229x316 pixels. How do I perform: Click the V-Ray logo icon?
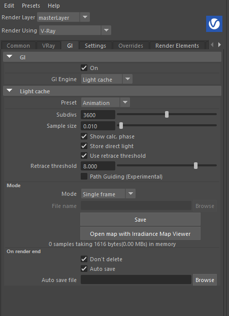214,24
